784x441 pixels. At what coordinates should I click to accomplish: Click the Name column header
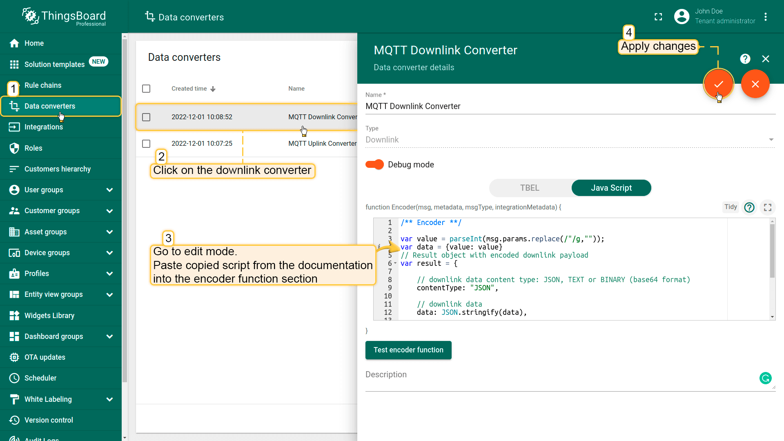(x=296, y=89)
